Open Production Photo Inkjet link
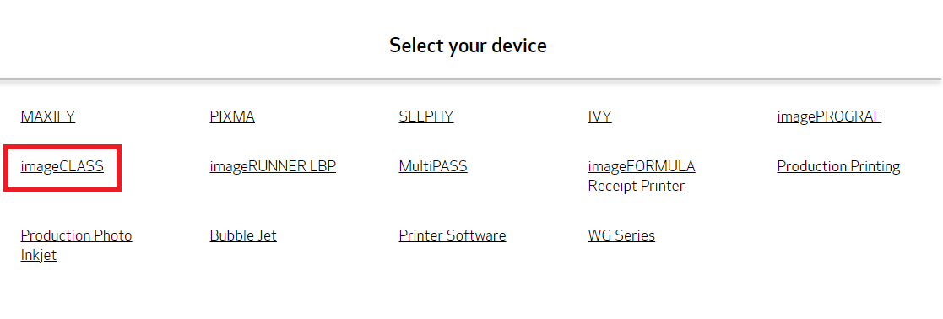 (x=76, y=245)
